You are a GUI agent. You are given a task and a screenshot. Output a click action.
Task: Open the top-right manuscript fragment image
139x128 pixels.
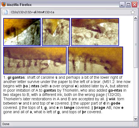coord(95,32)
